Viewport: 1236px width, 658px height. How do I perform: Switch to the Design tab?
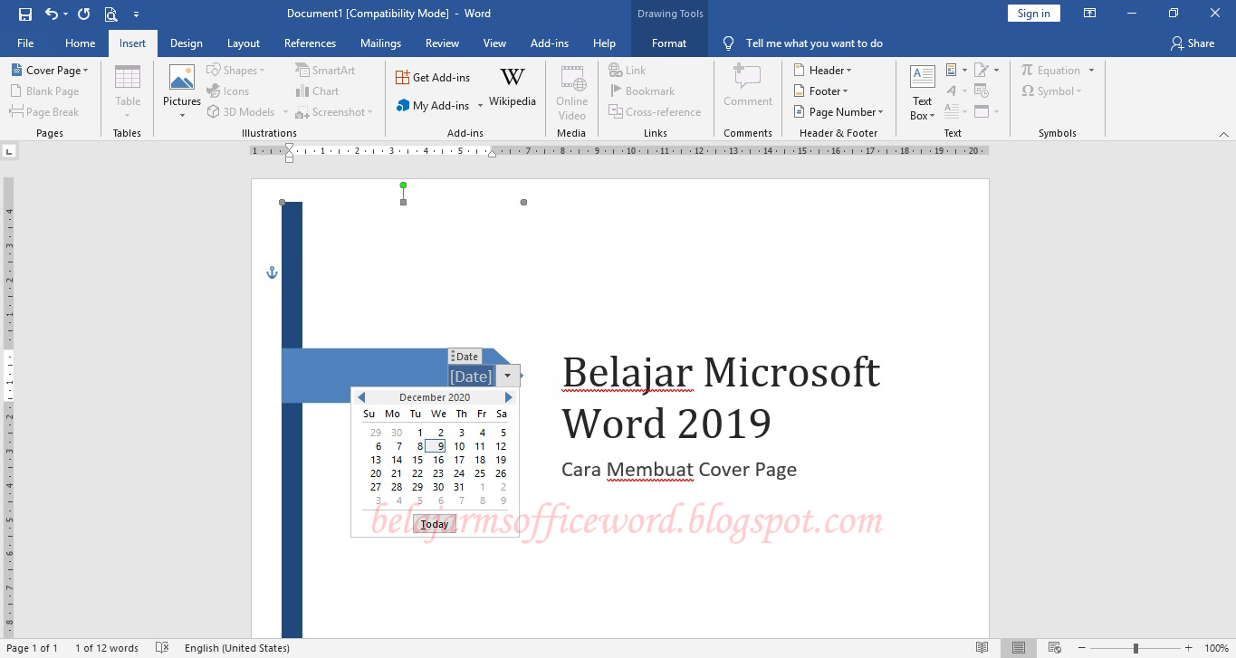point(187,43)
